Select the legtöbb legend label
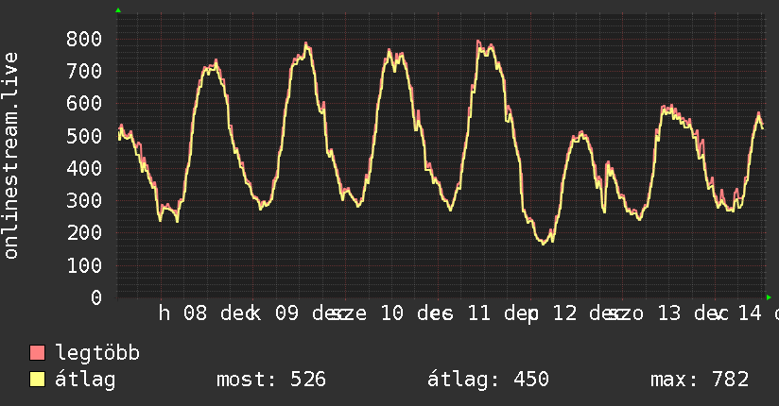Screen dimensions: 779x406 [97, 353]
